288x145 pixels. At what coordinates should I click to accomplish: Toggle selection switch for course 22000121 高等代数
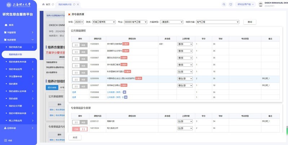click(79, 122)
